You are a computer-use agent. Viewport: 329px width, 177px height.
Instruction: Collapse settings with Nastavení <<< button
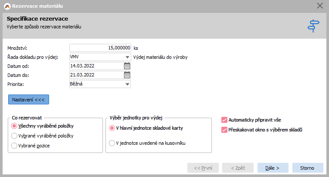coord(28,99)
